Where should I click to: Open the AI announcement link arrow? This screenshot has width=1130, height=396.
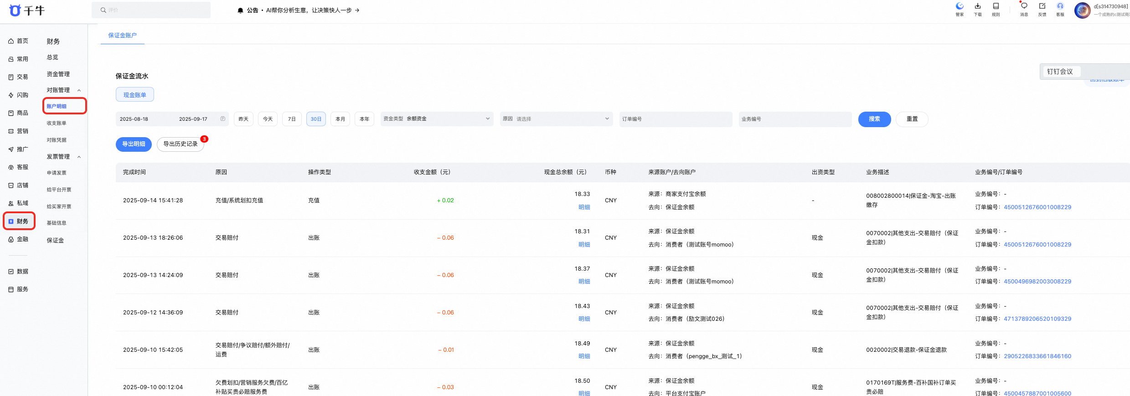(357, 10)
